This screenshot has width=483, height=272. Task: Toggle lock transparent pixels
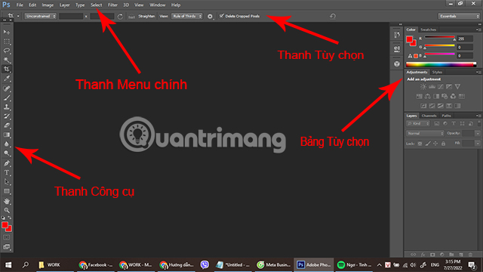[420, 144]
